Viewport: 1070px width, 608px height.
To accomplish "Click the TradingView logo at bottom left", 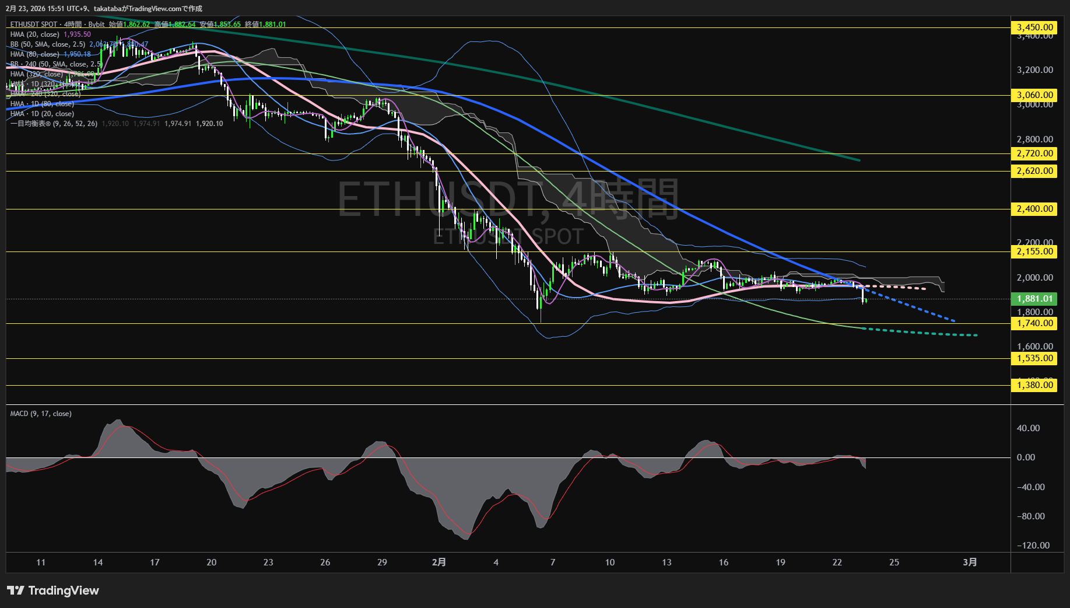I will click(x=53, y=590).
